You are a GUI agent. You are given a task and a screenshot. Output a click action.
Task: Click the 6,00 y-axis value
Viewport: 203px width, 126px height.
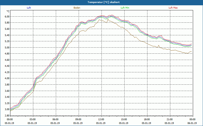(x=7, y=16)
